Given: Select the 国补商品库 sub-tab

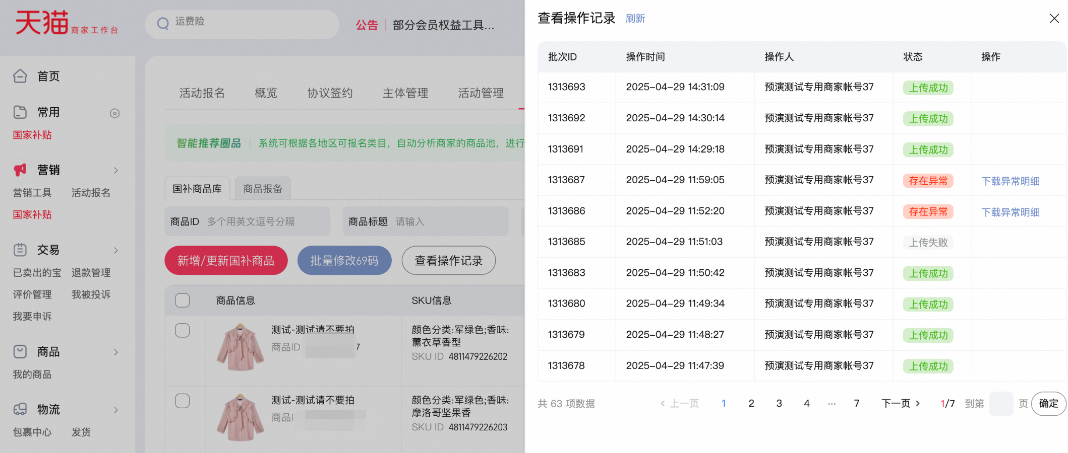Looking at the screenshot, I should click(197, 189).
